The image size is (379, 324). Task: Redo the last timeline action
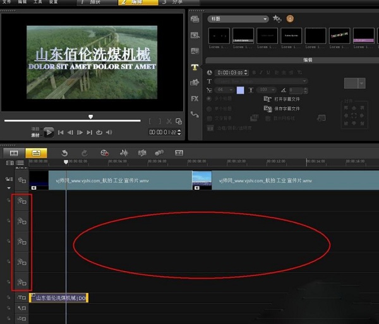[x=85, y=153]
